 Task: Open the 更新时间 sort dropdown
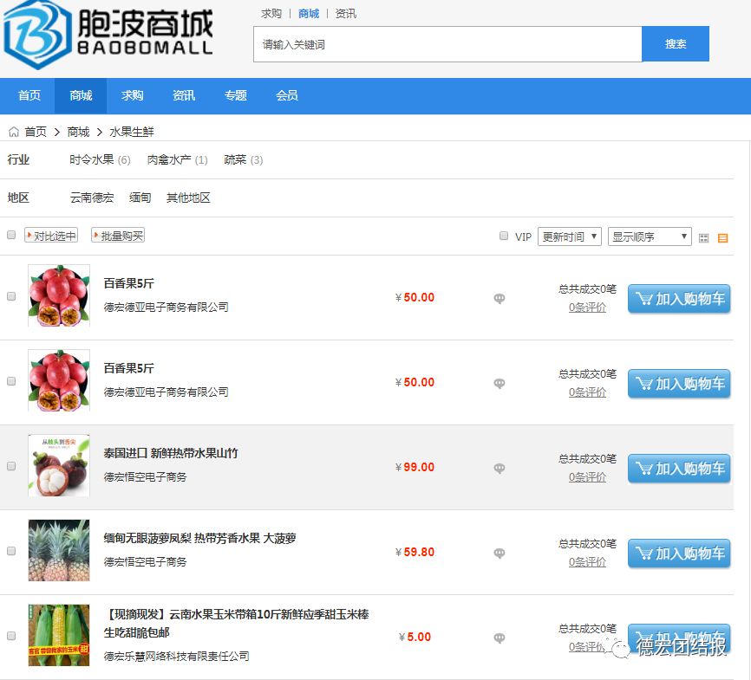point(569,236)
